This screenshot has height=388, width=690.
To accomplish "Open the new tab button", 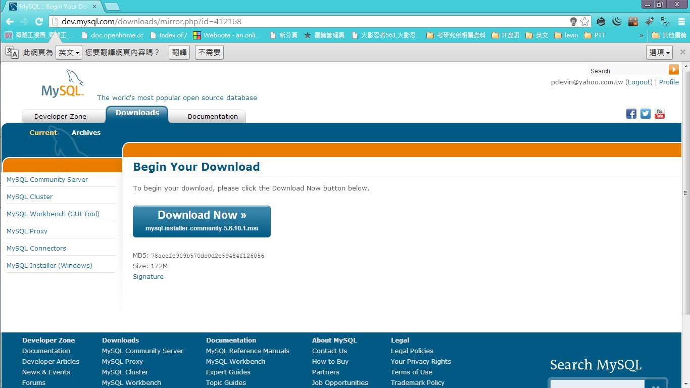I will (x=112, y=7).
